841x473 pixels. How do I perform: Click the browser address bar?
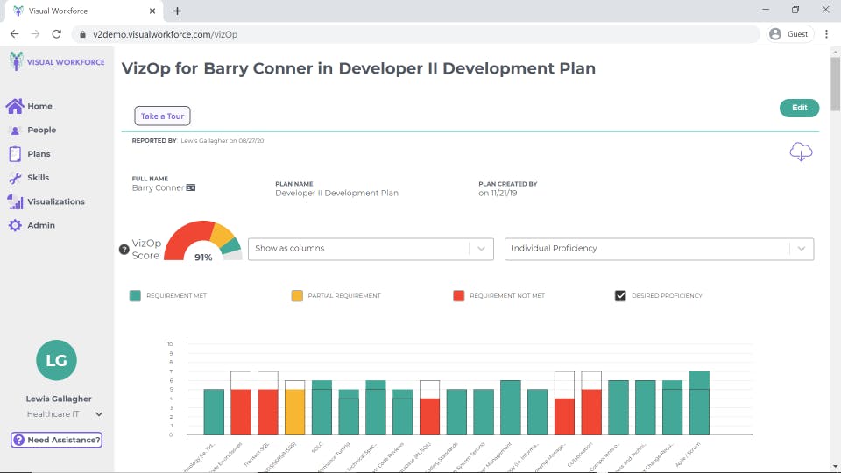pyautogui.click(x=412, y=34)
